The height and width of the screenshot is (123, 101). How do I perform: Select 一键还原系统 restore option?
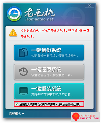(x=49, y=72)
